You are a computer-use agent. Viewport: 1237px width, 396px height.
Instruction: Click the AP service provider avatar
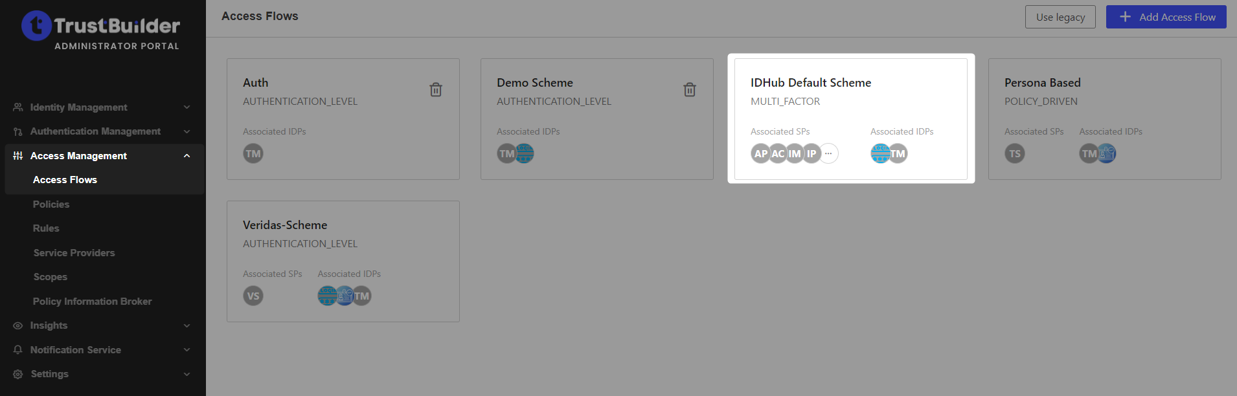tap(760, 154)
